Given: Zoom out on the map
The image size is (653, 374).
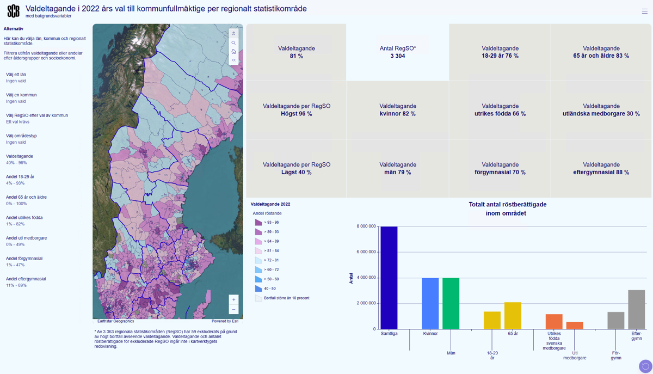Looking at the screenshot, I should click(x=233, y=310).
